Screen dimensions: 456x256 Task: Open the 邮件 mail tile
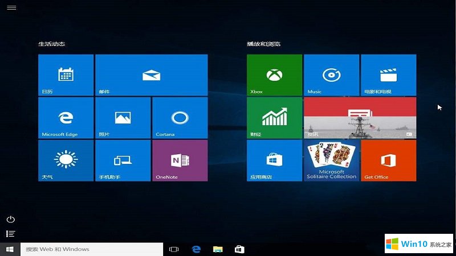(152, 75)
